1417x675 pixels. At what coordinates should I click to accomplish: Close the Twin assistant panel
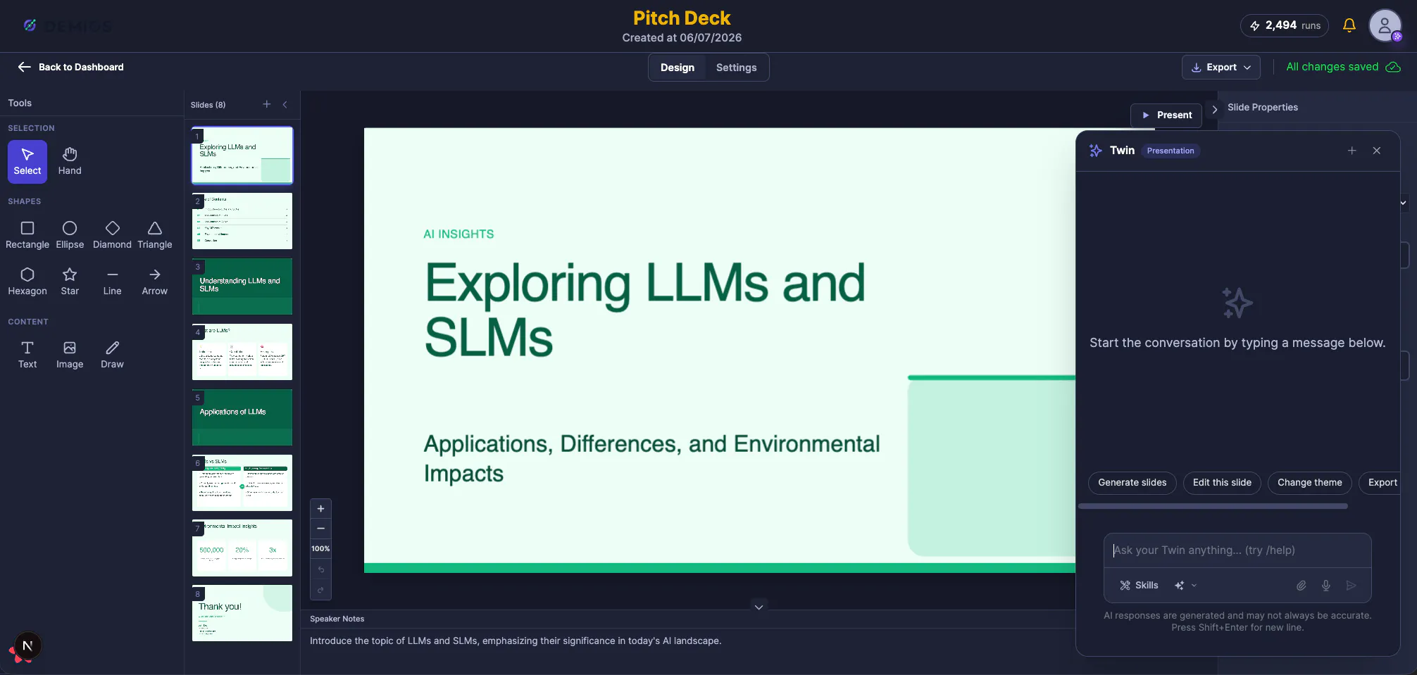coord(1377,151)
